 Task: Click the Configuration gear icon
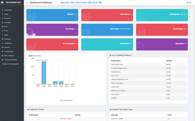click(3, 52)
